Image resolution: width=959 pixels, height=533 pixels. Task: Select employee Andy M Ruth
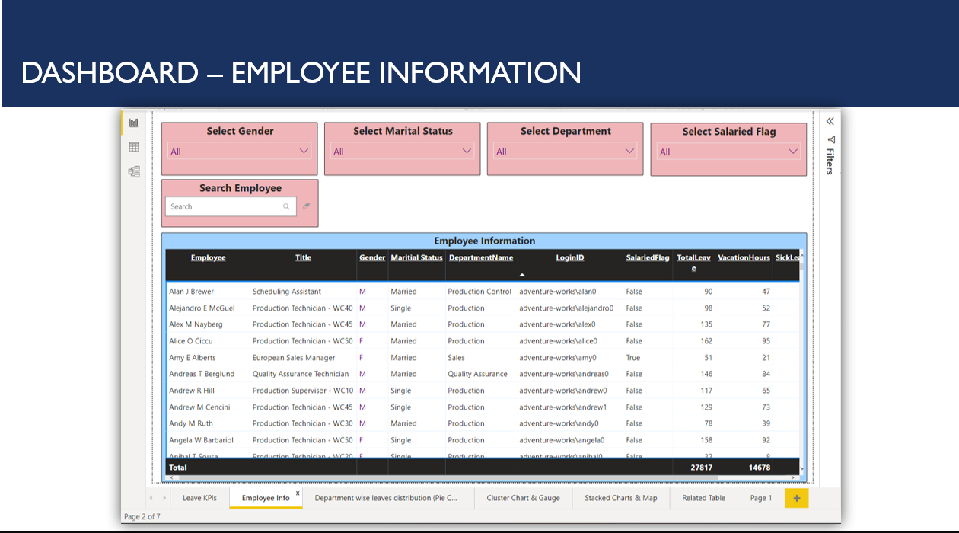(x=191, y=423)
